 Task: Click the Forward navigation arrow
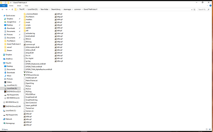click(x=6, y=10)
